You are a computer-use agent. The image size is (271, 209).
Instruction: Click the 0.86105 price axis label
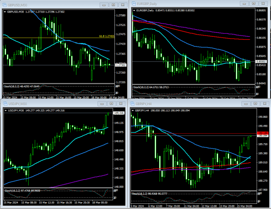tap(261, 38)
